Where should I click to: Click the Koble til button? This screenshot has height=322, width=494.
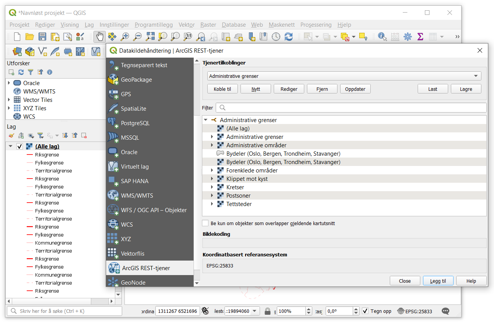(223, 89)
